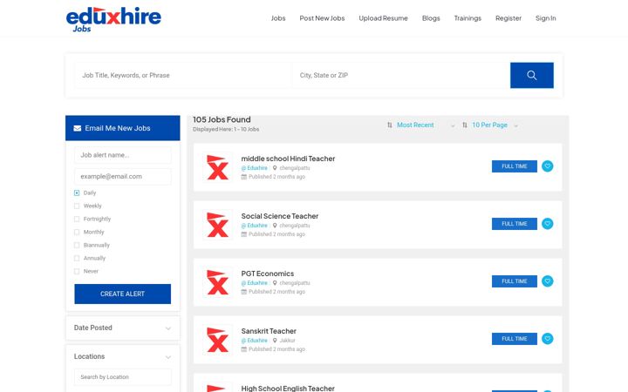Click company logo of Social Science Teacher
Image resolution: width=628 pixels, height=392 pixels.
click(217, 225)
